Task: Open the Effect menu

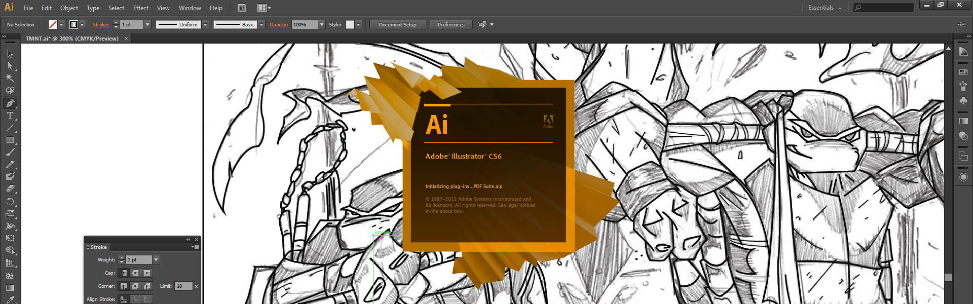Action: point(141,8)
